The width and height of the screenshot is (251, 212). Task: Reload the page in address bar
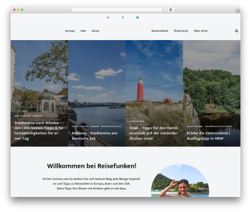pos(163,10)
